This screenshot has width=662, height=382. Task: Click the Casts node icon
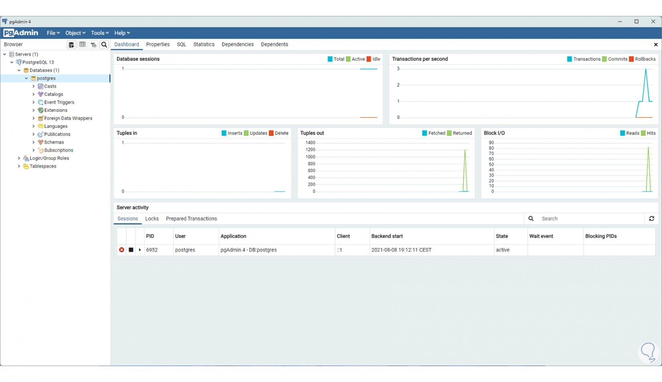click(41, 86)
